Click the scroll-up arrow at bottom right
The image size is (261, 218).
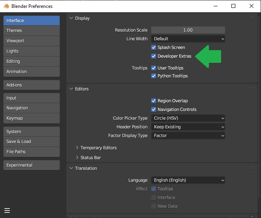point(252,216)
